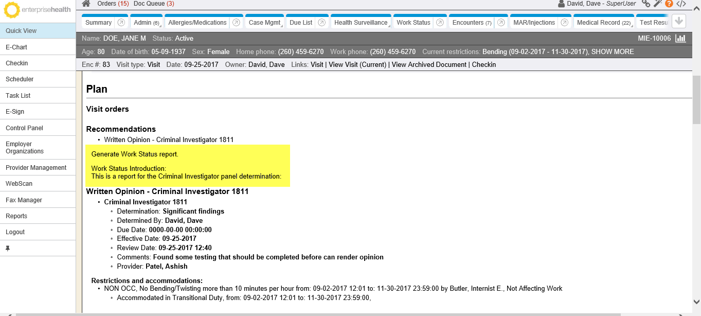Switch to the Encounters tab
This screenshot has width=701, height=316.
(471, 23)
